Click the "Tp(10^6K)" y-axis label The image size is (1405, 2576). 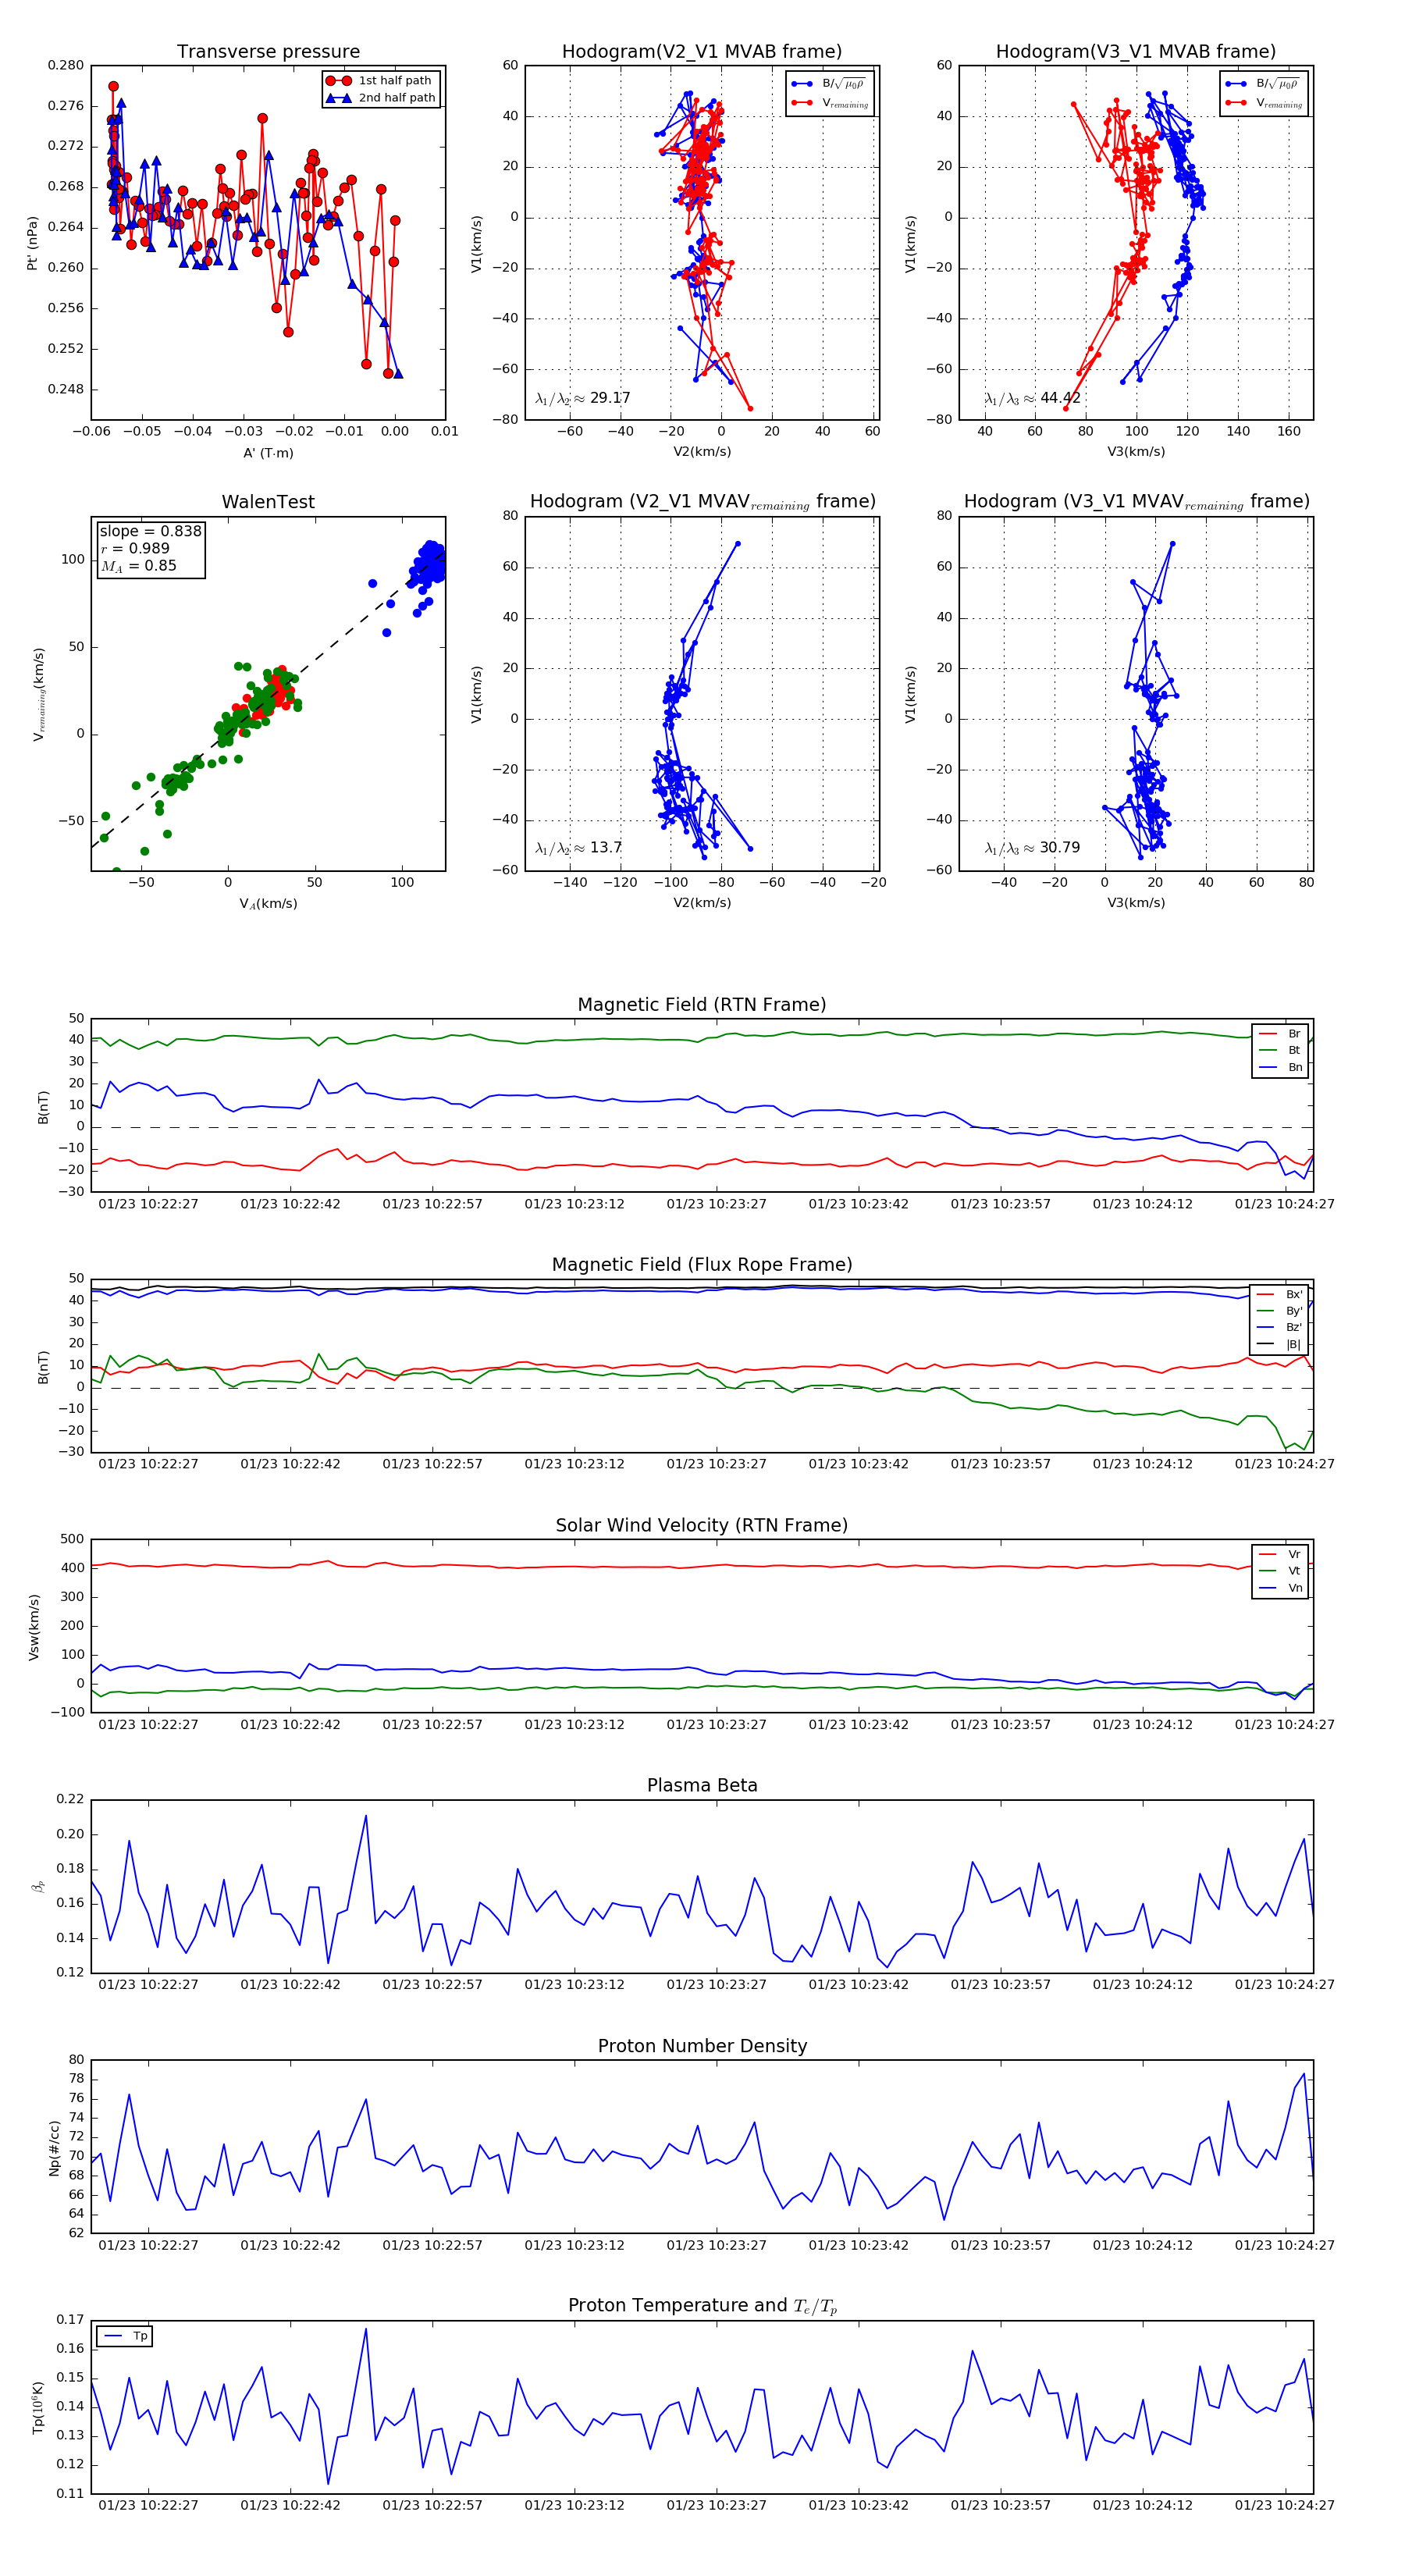(x=38, y=2407)
